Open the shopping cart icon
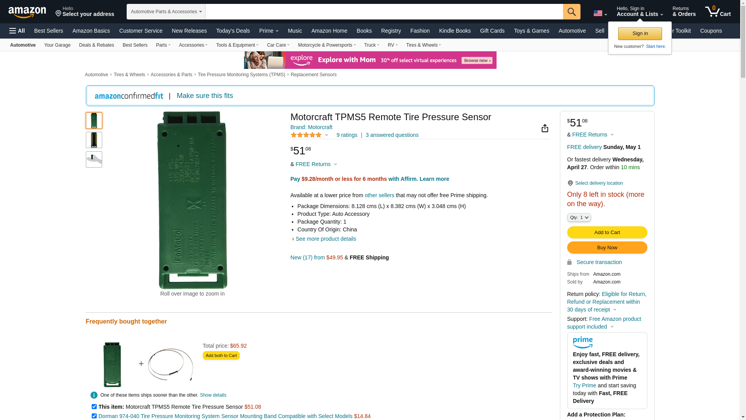 click(717, 12)
